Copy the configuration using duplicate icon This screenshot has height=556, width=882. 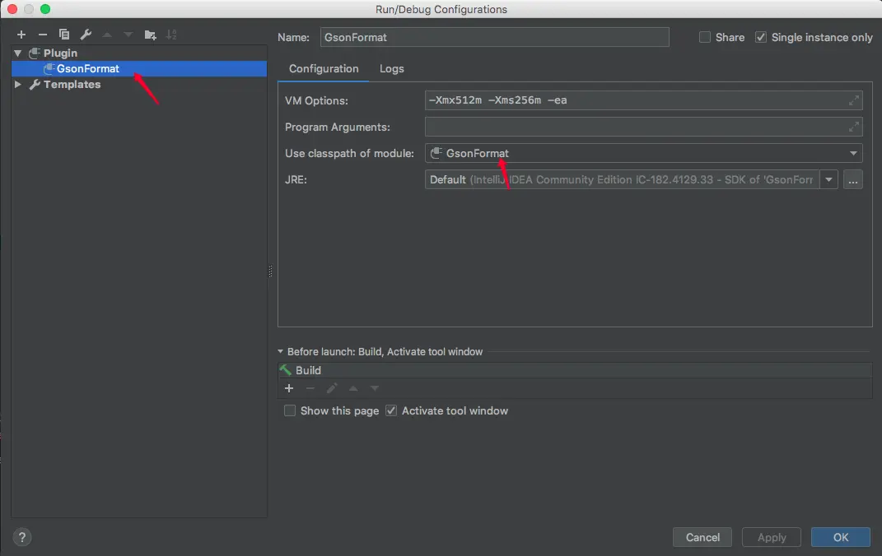pyautogui.click(x=64, y=35)
